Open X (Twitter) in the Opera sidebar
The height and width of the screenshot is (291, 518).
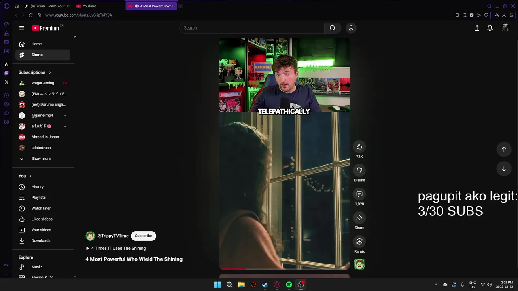[x=6, y=82]
